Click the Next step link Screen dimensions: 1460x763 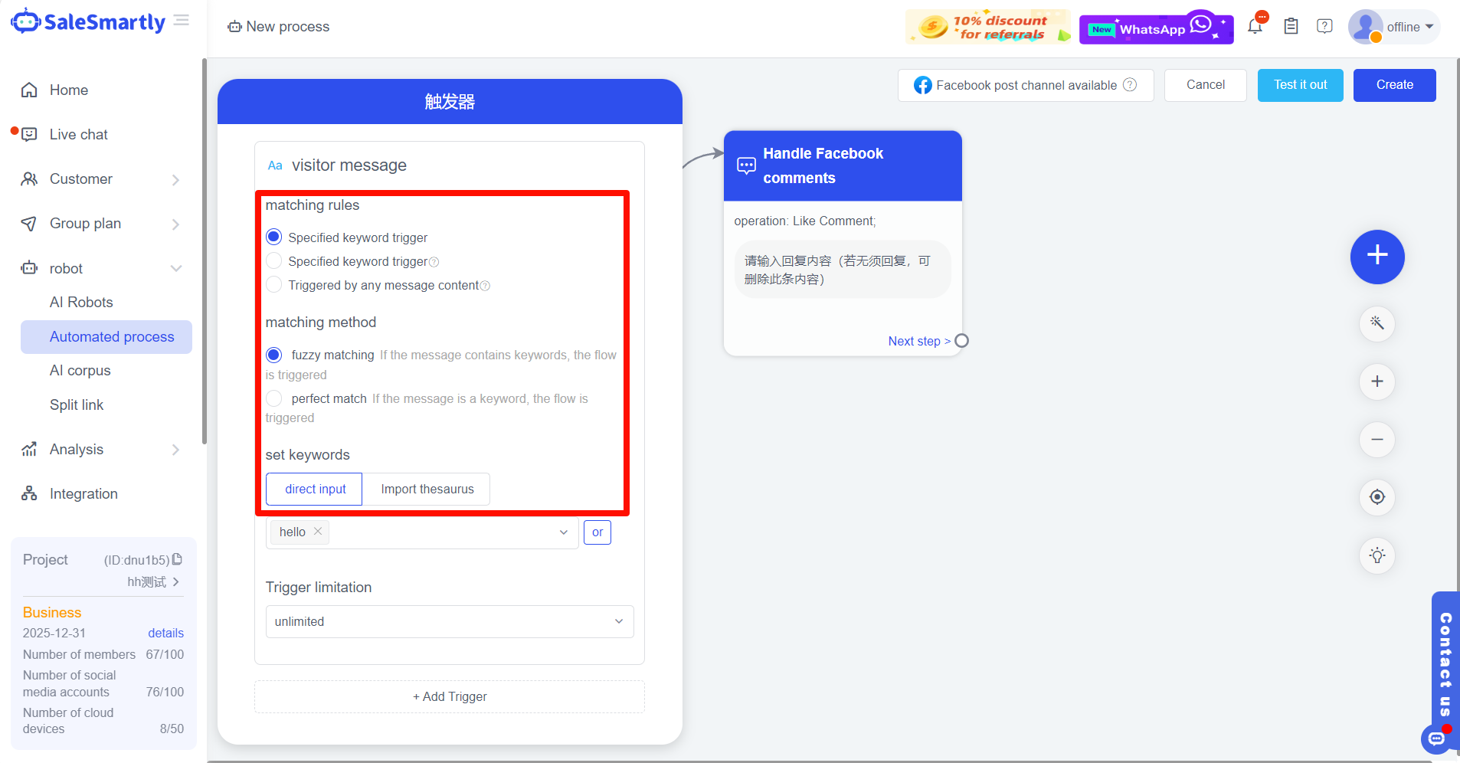click(919, 342)
